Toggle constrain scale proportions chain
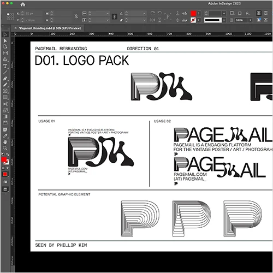The height and width of the screenshot is (273, 273). click(x=114, y=17)
